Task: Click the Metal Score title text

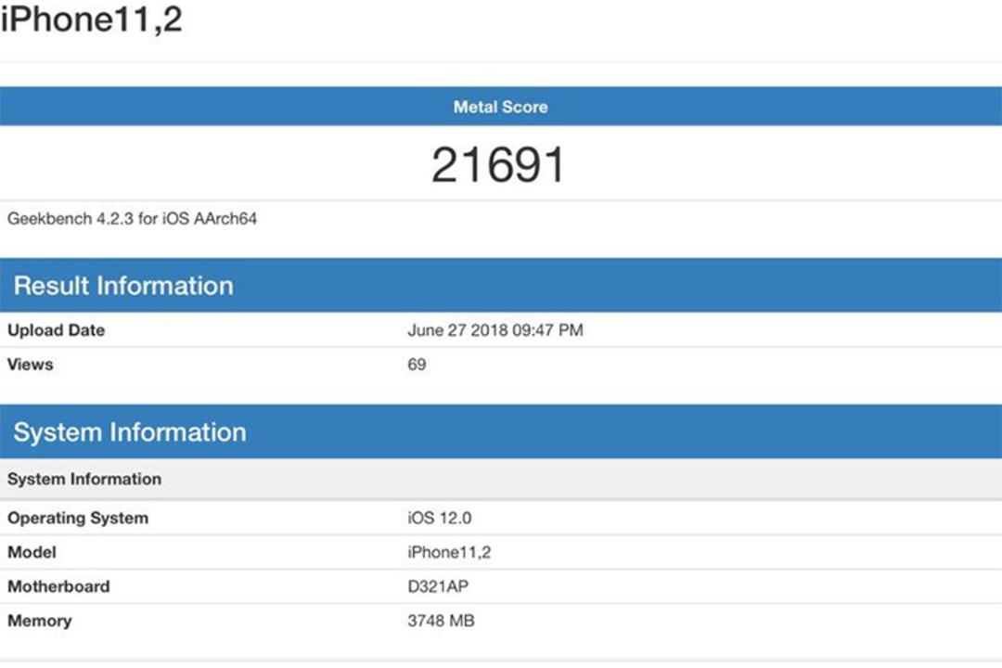Action: coord(501,107)
